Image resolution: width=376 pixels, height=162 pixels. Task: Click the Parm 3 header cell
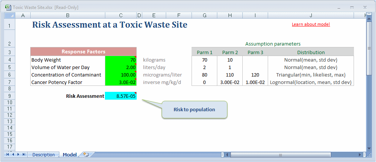coord(255,52)
